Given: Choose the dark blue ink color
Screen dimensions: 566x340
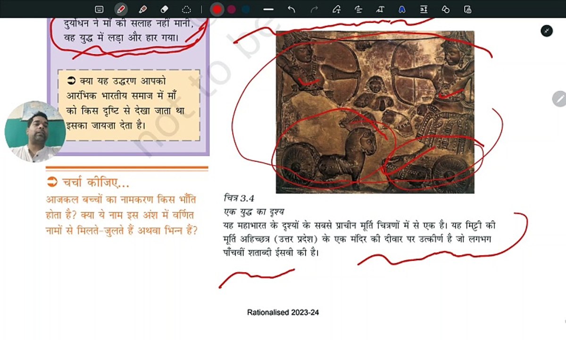Looking at the screenshot, I should pos(246,9).
